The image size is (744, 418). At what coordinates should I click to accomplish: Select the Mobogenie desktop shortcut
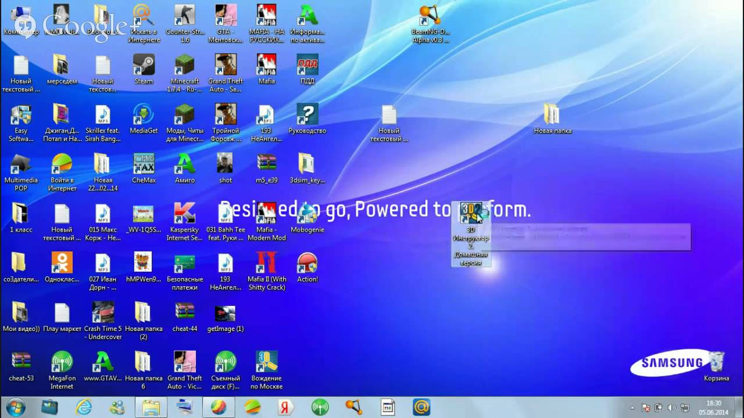tap(307, 217)
